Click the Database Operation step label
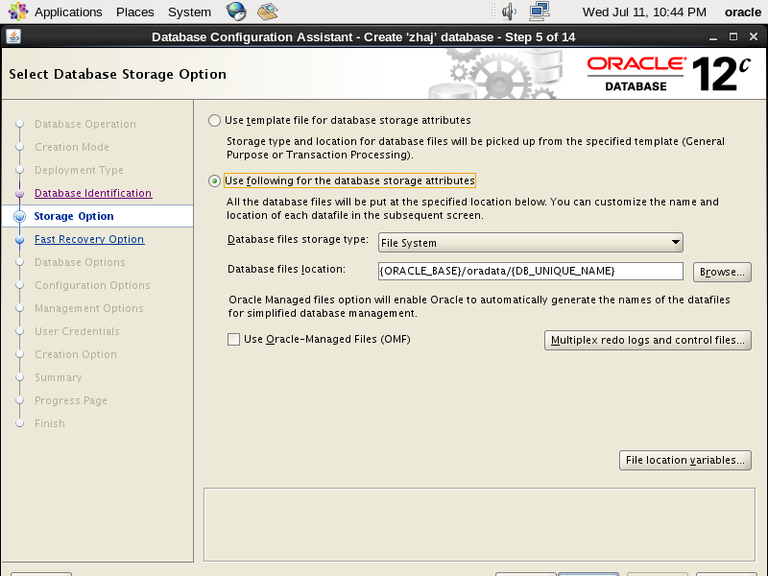 click(85, 124)
